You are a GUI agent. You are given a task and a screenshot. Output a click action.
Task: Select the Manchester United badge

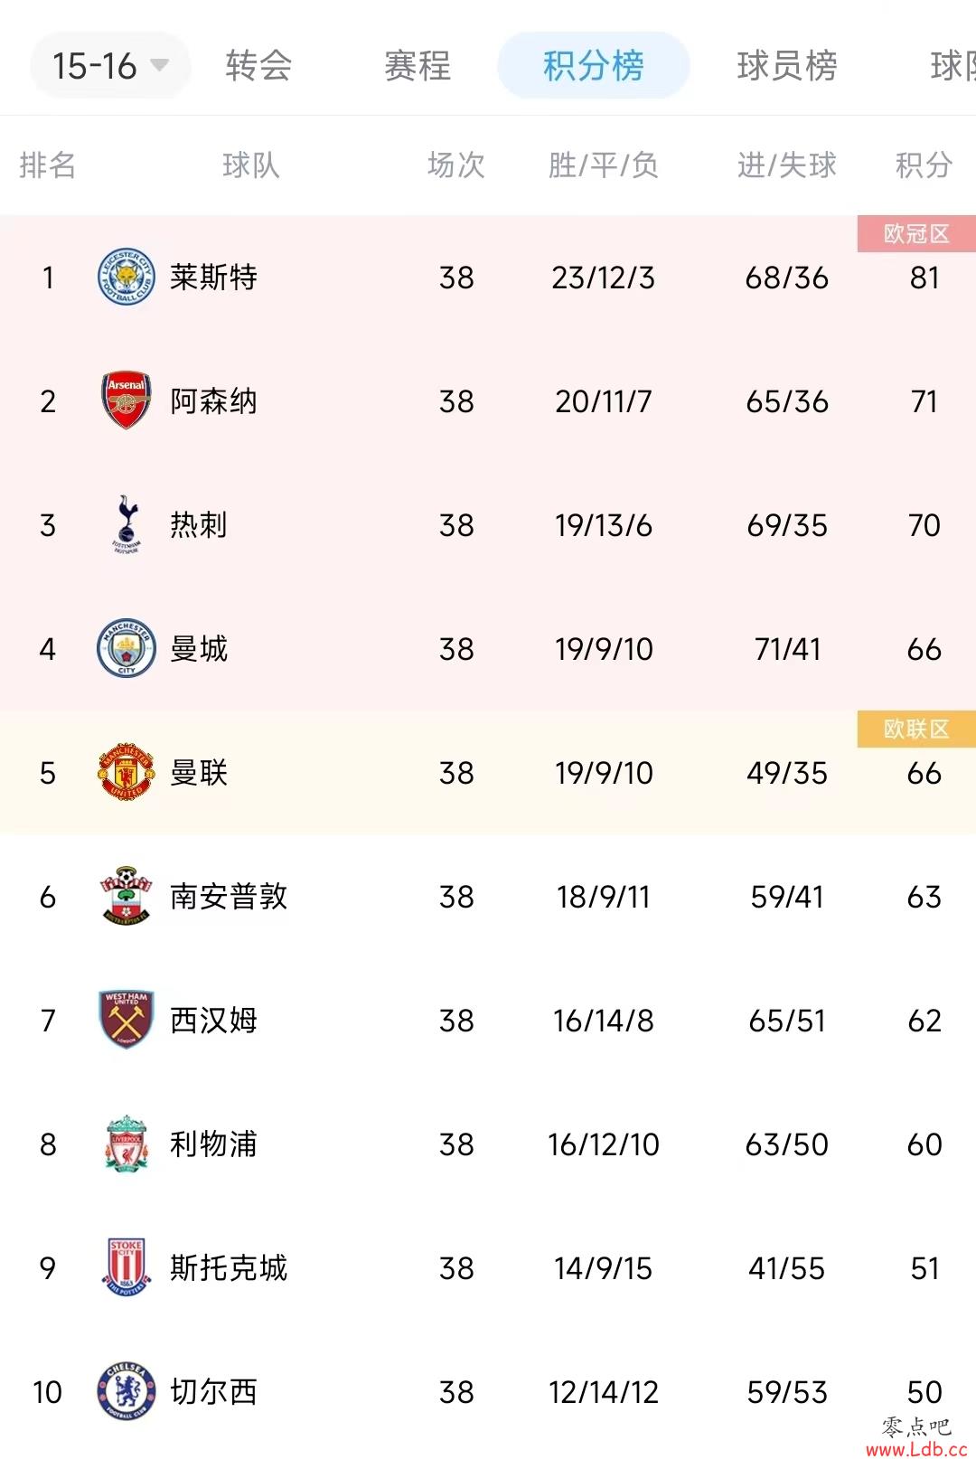[126, 772]
